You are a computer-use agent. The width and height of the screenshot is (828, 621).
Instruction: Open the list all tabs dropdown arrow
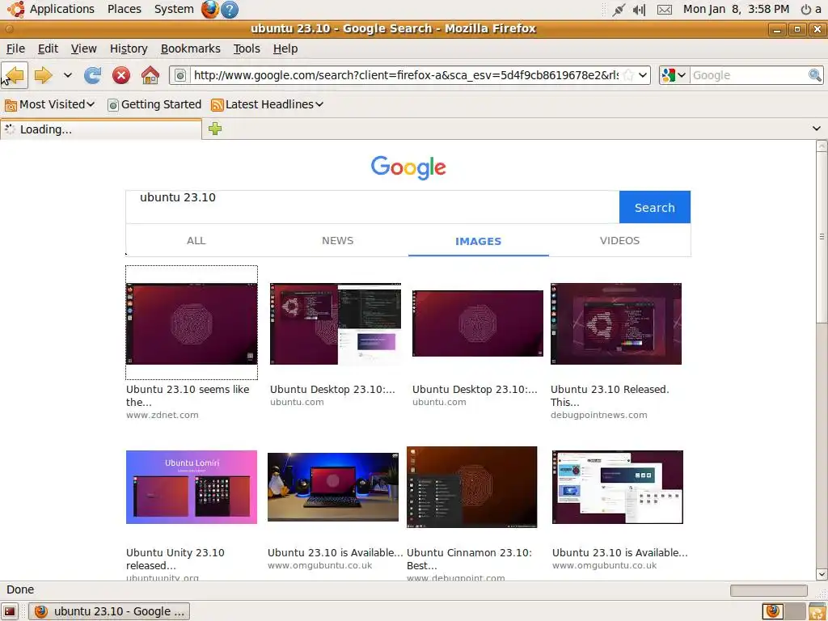click(x=817, y=129)
